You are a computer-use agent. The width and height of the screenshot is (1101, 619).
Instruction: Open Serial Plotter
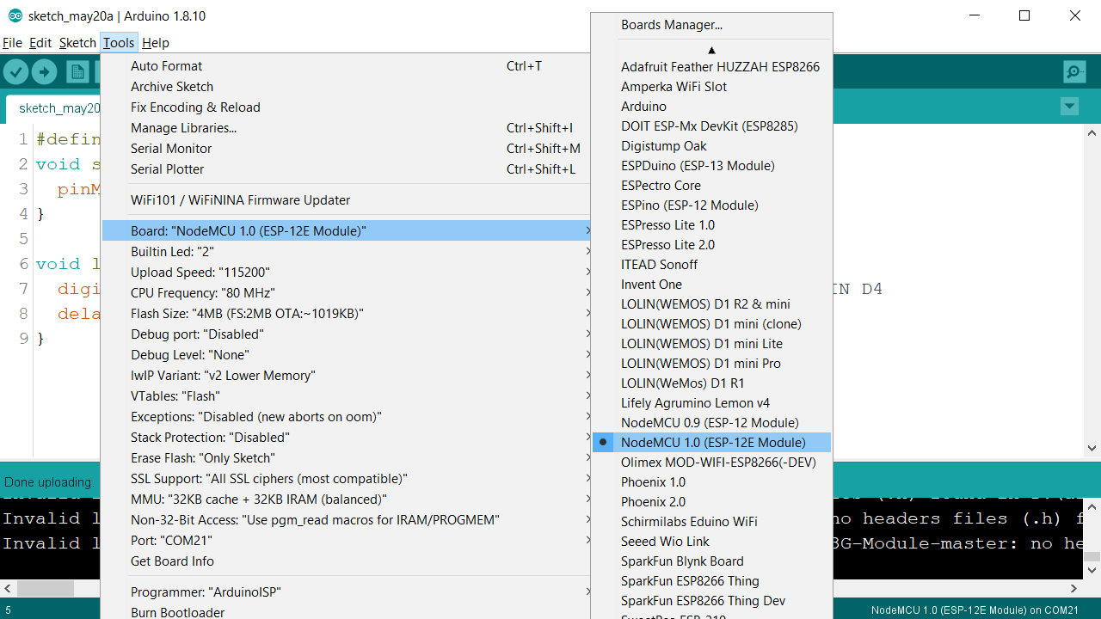(x=348, y=169)
